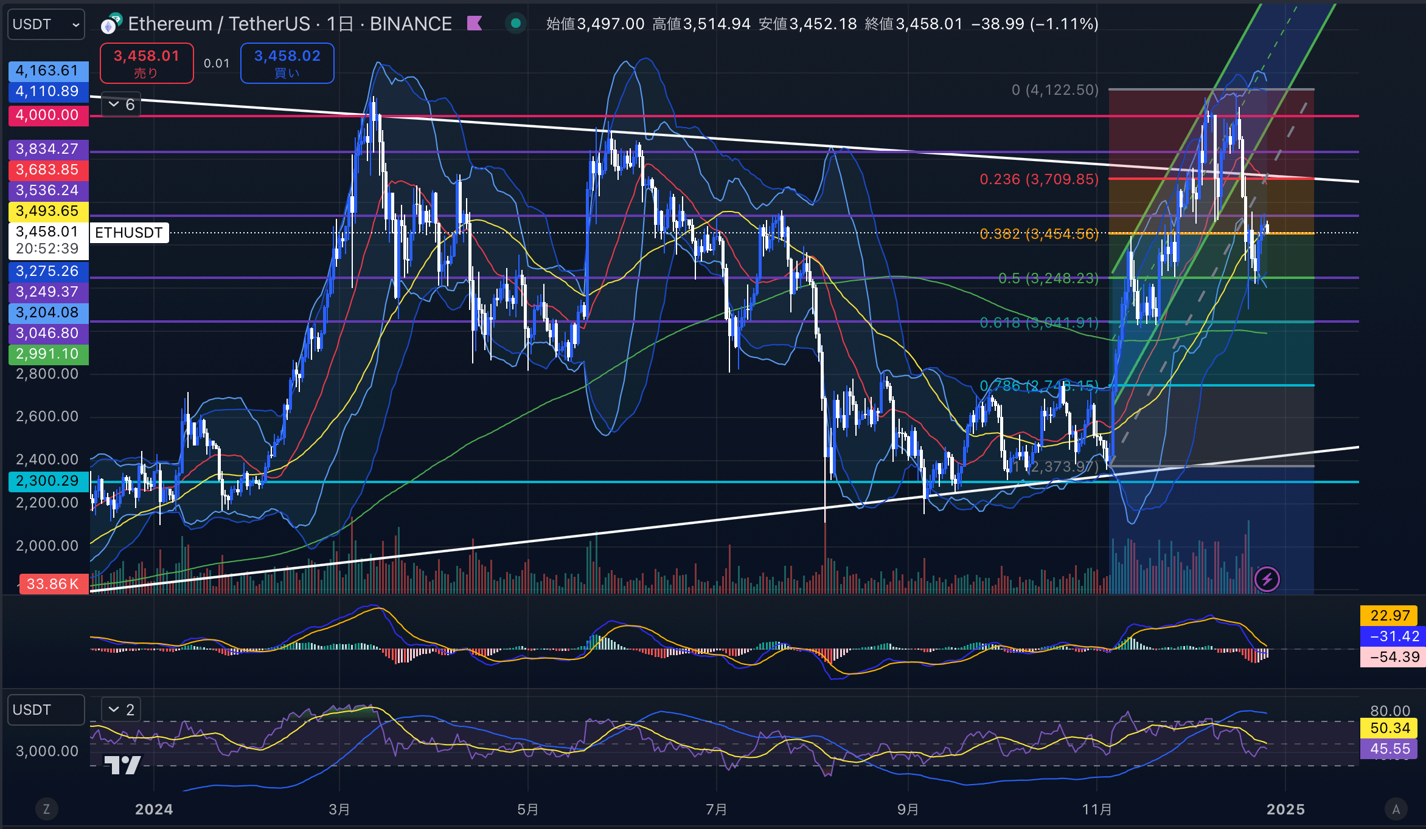1426x829 pixels.
Task: Click the 4,163.61 price axis label
Action: click(x=49, y=71)
